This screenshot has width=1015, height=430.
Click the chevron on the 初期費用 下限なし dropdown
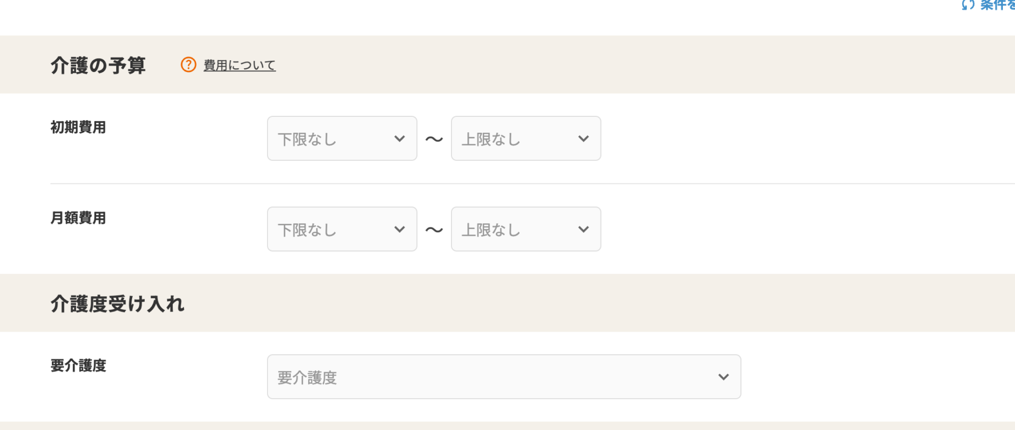click(x=399, y=139)
